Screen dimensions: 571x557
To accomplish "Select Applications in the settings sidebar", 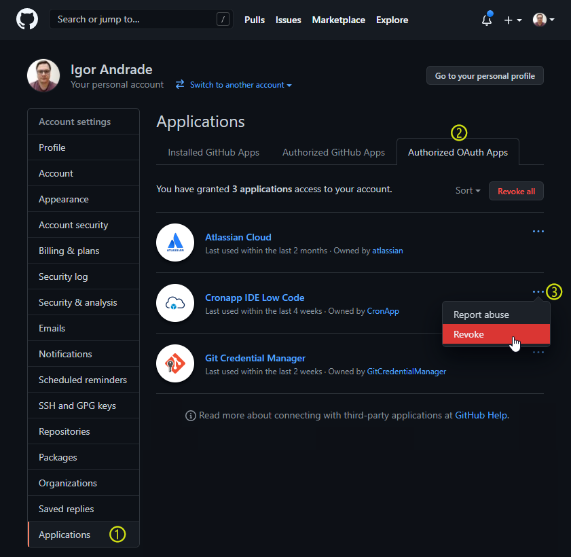I will 84,535.
